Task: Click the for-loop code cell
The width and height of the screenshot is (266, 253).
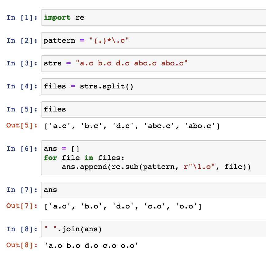Action: pyautogui.click(x=154, y=158)
